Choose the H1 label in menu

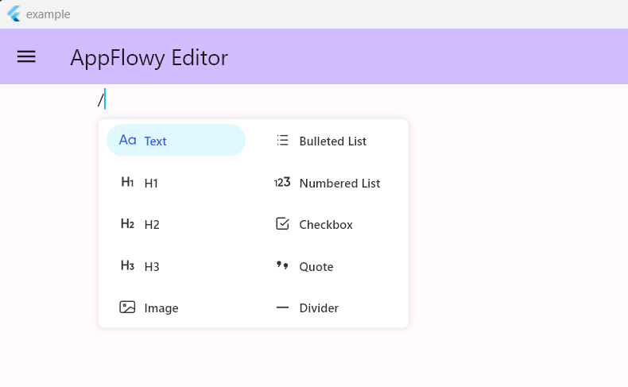click(x=151, y=184)
